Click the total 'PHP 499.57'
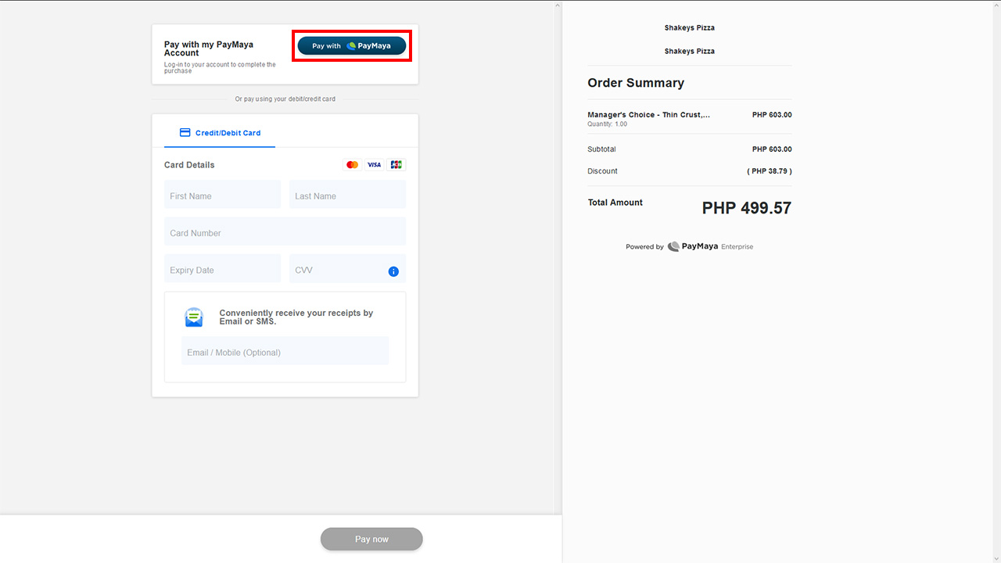 click(747, 208)
